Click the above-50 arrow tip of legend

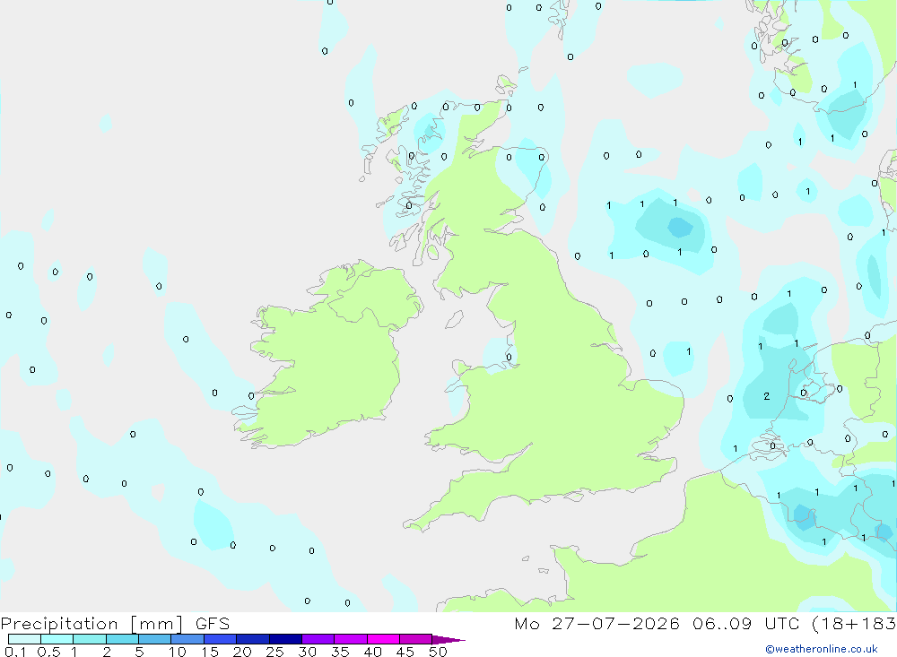pos(448,640)
